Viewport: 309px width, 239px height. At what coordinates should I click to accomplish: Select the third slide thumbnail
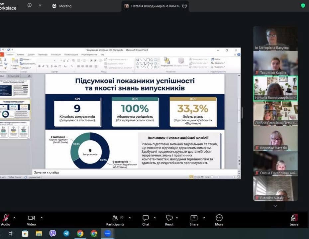pos(15,129)
